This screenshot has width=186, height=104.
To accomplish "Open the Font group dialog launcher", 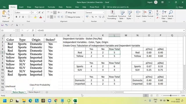I will click(x=44, y=21).
